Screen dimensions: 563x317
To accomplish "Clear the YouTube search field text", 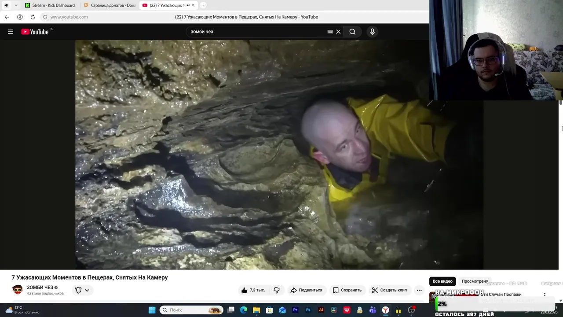I will pyautogui.click(x=338, y=32).
